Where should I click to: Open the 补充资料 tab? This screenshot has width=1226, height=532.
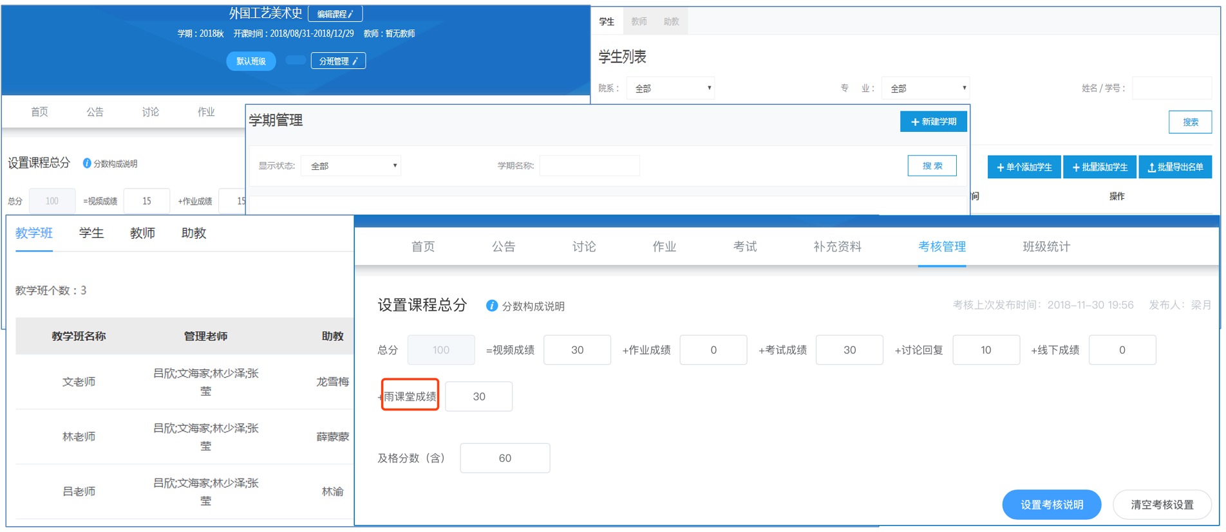(837, 246)
